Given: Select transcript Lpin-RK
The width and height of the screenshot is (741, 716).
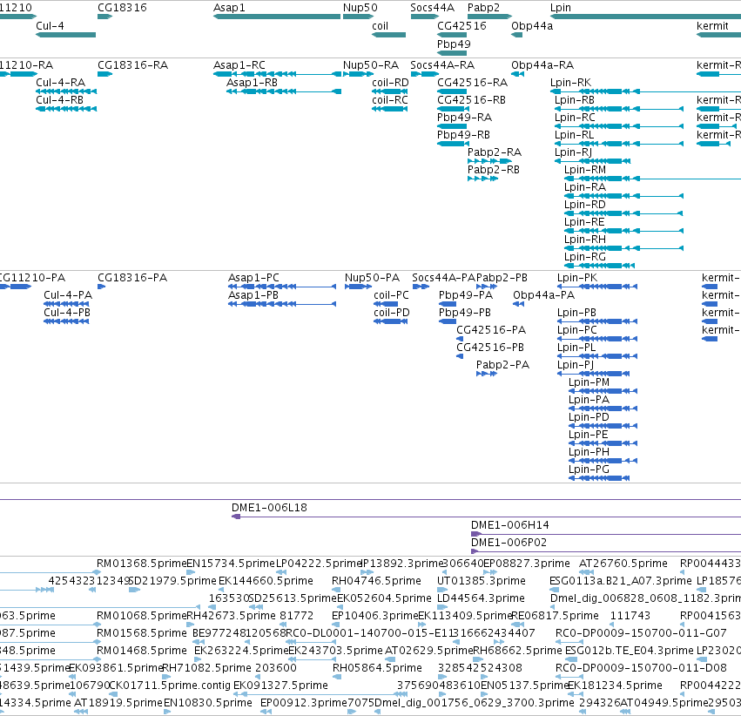Looking at the screenshot, I should 645,91.
